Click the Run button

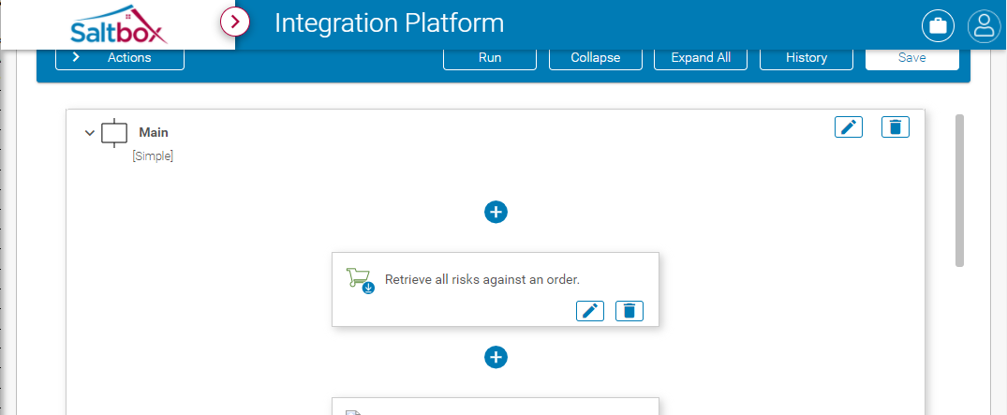click(x=490, y=58)
